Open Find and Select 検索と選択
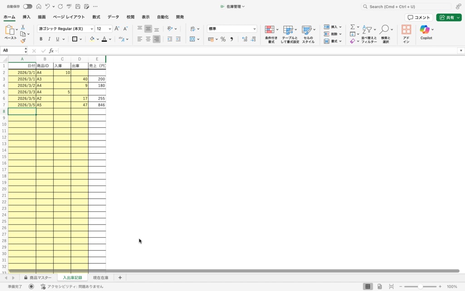 point(386,34)
